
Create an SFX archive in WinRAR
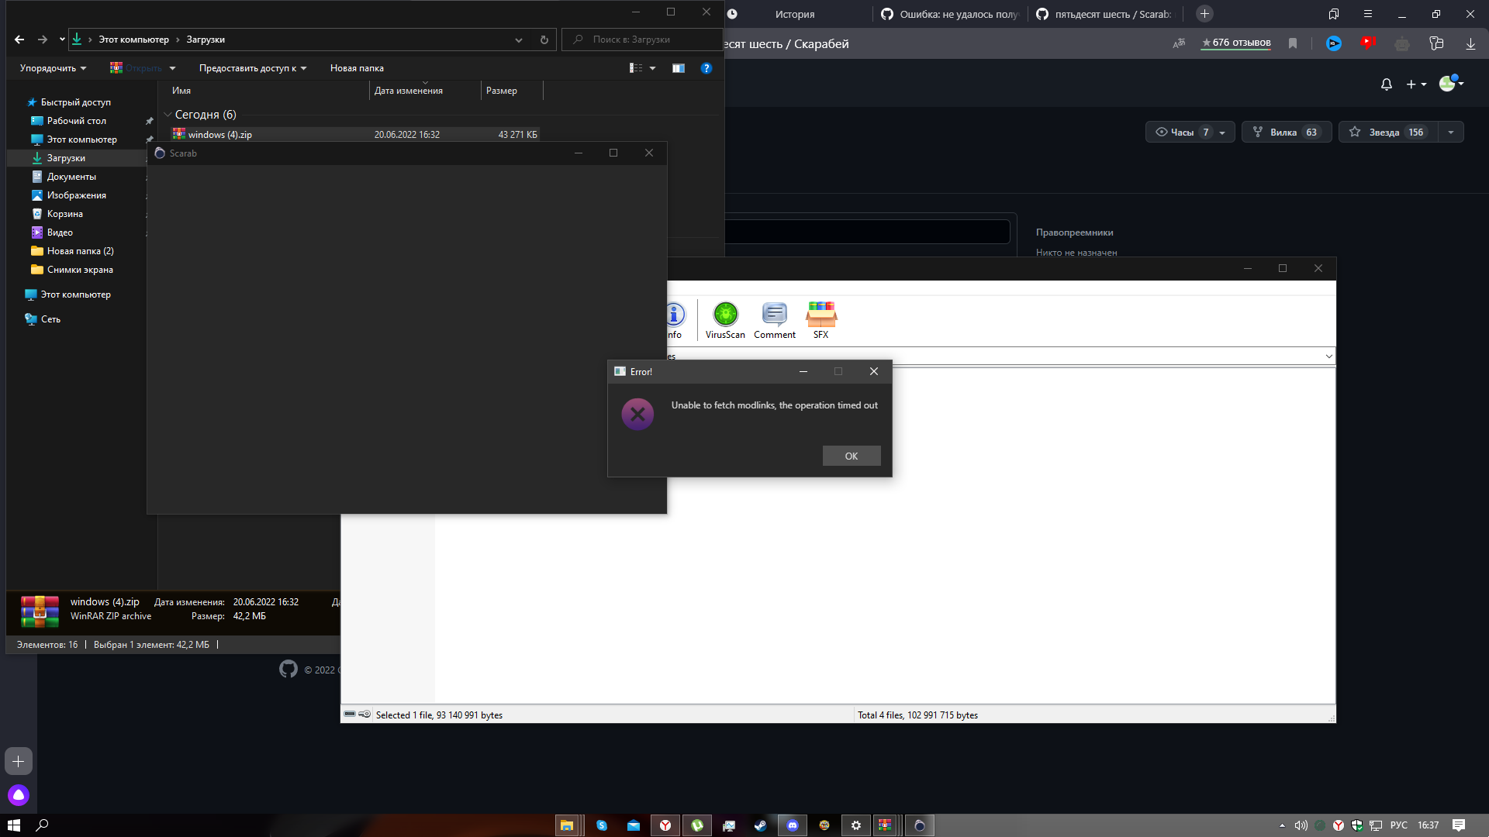click(x=821, y=320)
